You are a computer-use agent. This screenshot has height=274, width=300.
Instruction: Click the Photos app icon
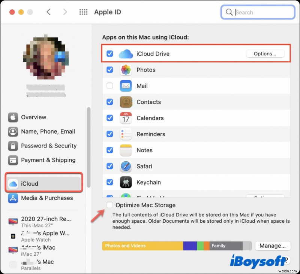click(x=126, y=70)
